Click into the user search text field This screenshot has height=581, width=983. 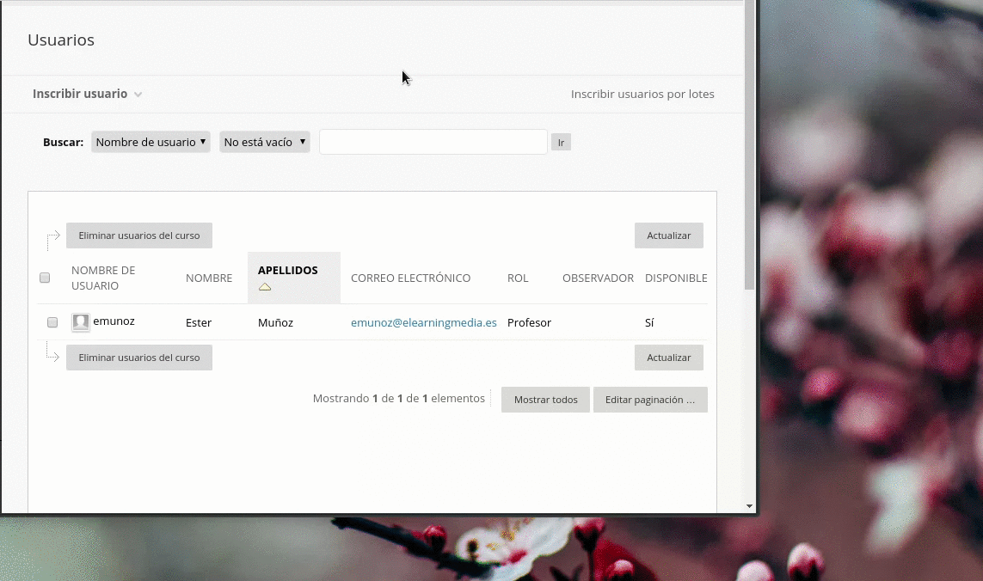point(433,142)
